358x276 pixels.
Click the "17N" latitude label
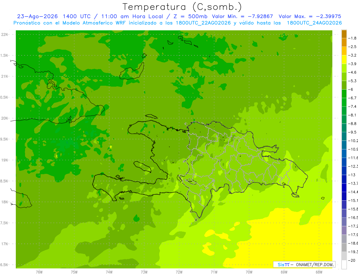[4, 244]
